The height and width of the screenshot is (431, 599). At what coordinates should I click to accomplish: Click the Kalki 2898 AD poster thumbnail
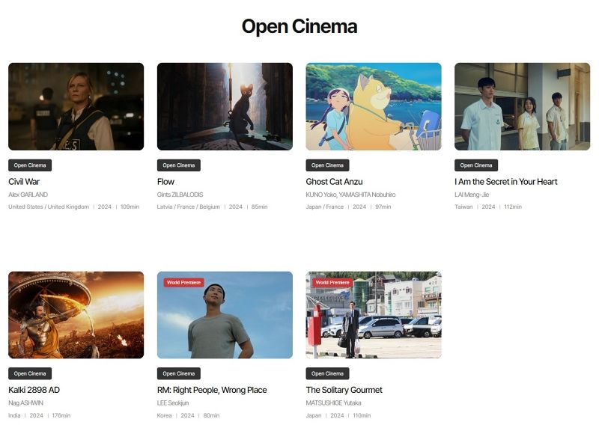coord(76,314)
